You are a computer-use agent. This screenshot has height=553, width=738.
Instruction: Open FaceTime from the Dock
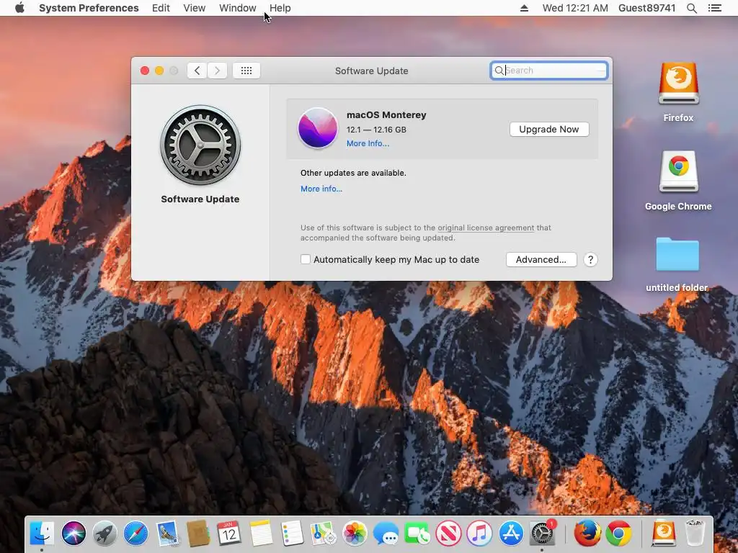417,534
